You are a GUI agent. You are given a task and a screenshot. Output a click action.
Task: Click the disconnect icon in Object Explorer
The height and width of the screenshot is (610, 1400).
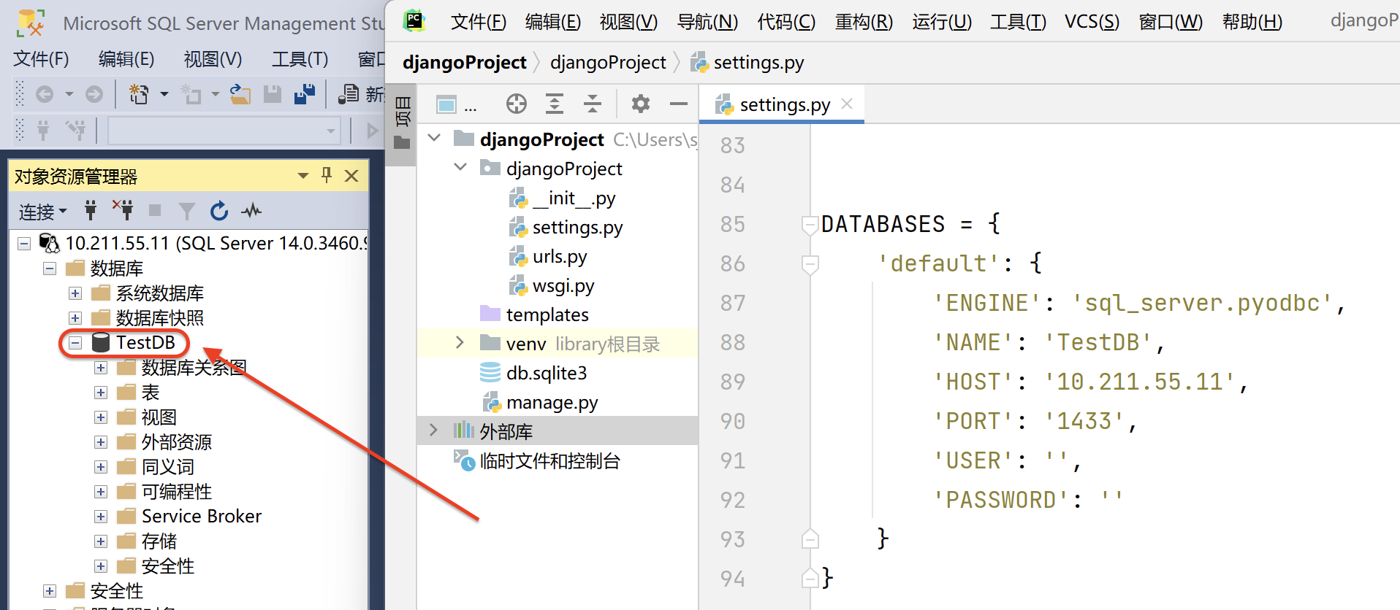(123, 211)
